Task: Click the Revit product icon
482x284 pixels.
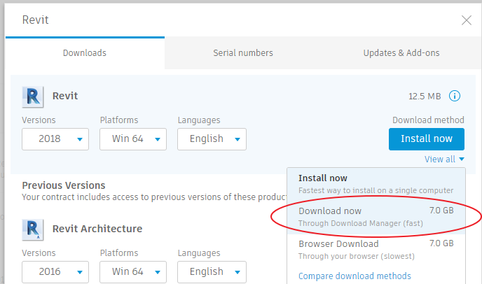Action: click(x=33, y=97)
